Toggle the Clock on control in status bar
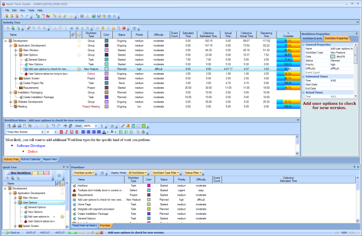 click(x=12, y=232)
